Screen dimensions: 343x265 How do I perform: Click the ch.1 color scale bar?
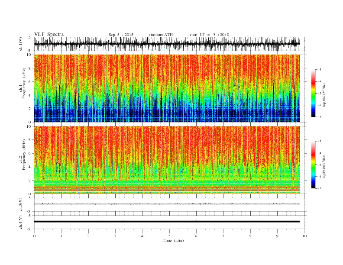click(x=313, y=94)
